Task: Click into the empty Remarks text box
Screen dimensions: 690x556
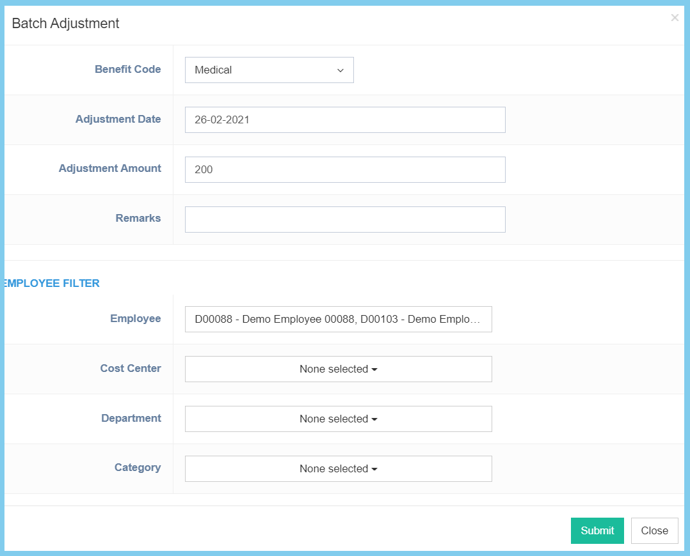Action: [x=345, y=220]
